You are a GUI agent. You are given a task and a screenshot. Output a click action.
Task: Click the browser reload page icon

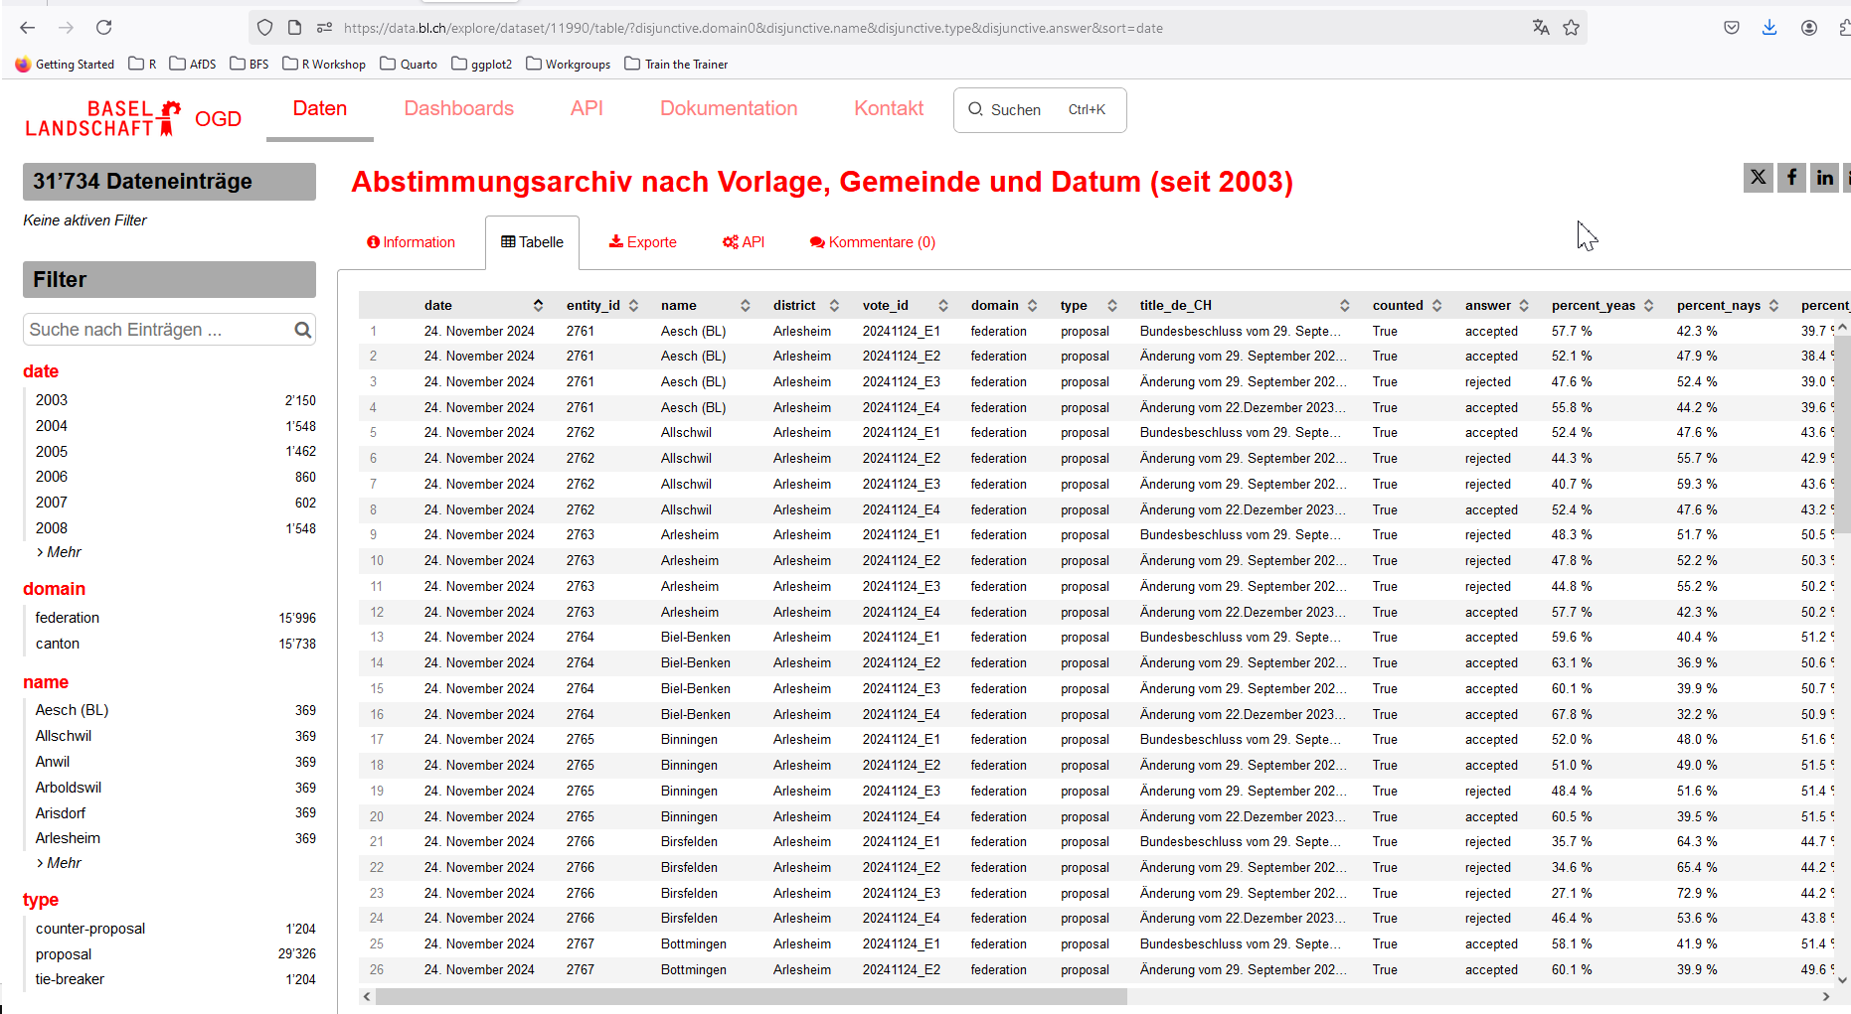[103, 28]
